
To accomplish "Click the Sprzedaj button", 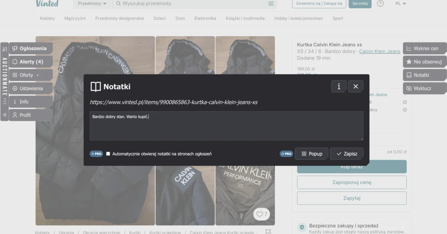I will (360, 3).
